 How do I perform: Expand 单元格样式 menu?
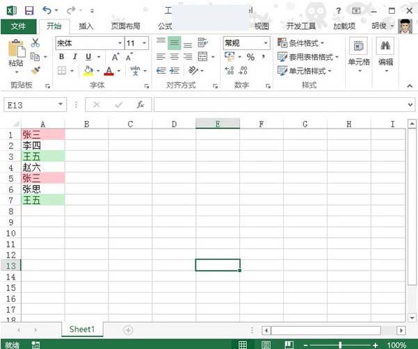(x=304, y=71)
